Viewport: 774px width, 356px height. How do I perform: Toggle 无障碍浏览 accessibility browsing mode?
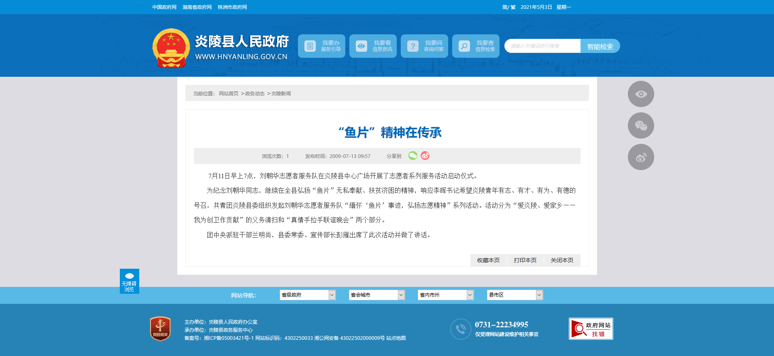[129, 281]
